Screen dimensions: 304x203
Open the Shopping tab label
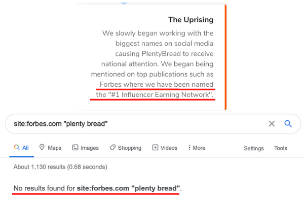pos(130,148)
